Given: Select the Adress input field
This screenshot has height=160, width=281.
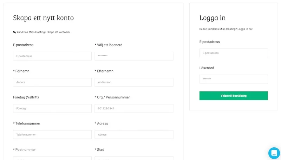Looking at the screenshot, I should 134,135.
